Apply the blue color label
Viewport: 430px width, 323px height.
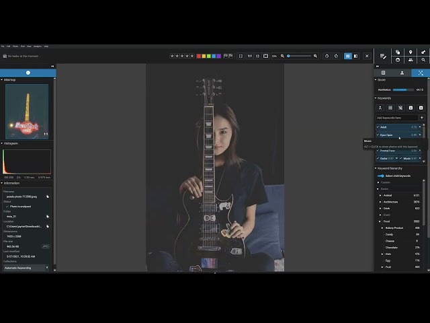click(214, 56)
